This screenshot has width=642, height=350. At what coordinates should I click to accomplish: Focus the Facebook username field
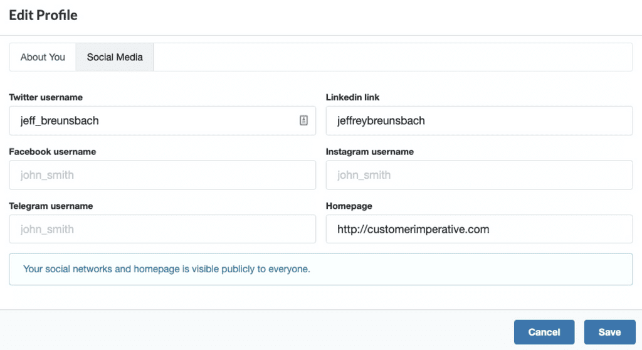click(x=162, y=175)
